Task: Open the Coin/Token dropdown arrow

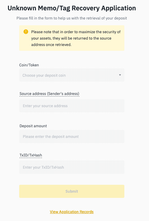Action: (x=120, y=75)
